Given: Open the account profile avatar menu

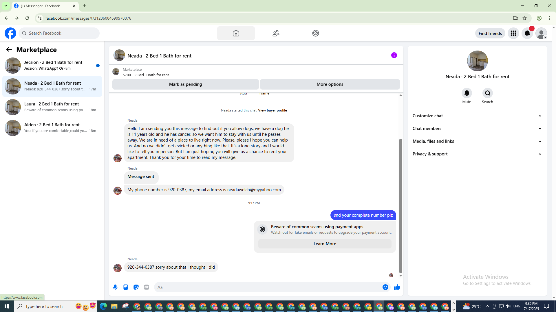Looking at the screenshot, I should (x=541, y=33).
